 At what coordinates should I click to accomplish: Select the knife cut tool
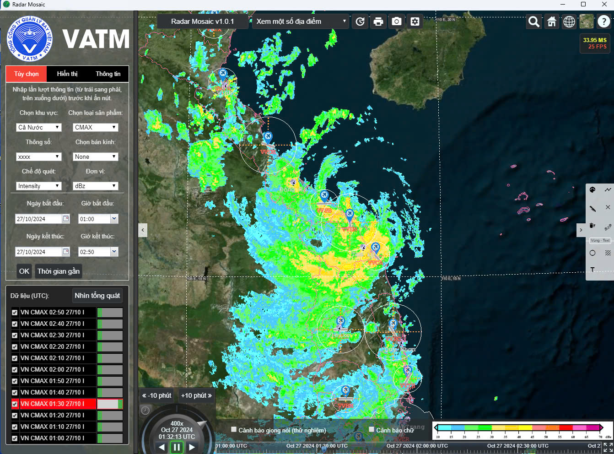592,208
